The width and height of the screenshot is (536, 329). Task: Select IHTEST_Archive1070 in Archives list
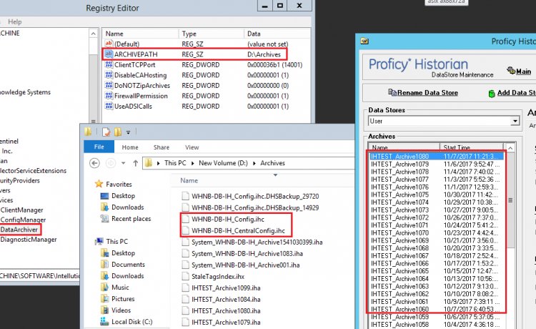click(400, 232)
